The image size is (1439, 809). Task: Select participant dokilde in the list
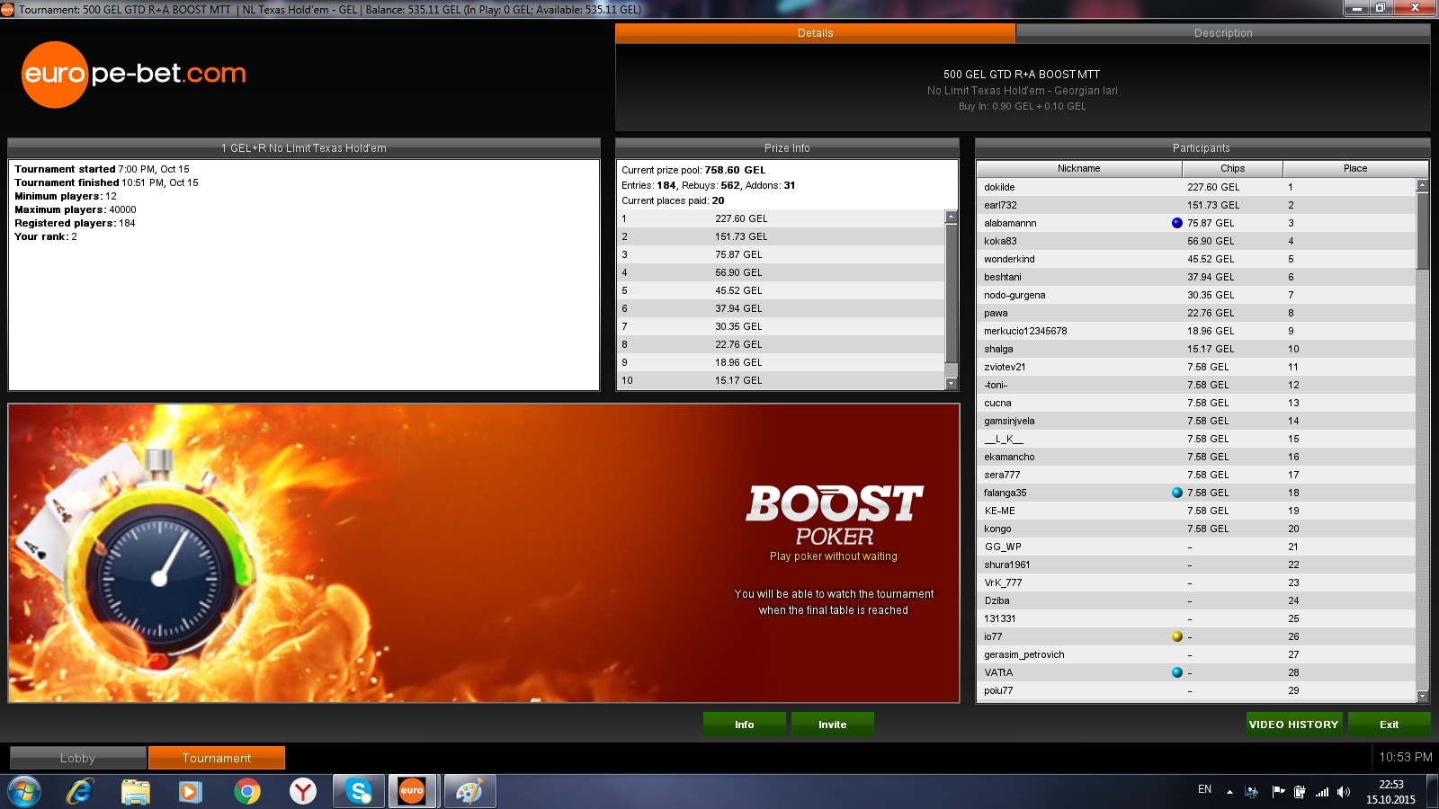coord(1196,187)
